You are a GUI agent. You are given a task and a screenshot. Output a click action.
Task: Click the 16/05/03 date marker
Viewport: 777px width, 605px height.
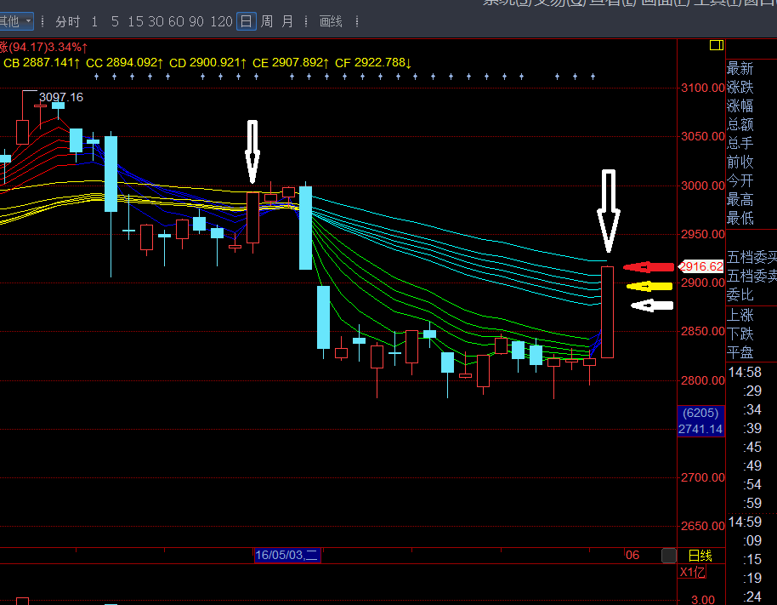[287, 556]
